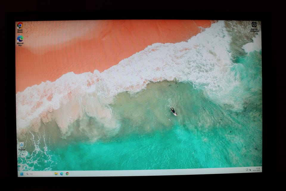Open the Microsoft Edge desktop shortcut

(x=20, y=41)
